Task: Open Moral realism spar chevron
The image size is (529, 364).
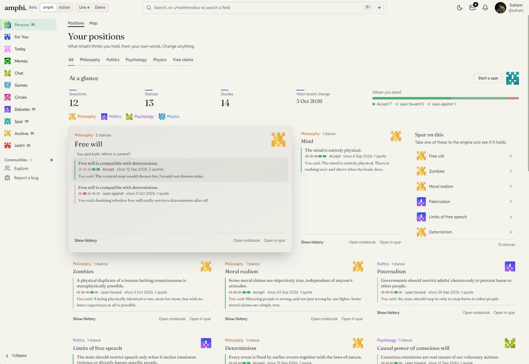Action: tap(511, 186)
